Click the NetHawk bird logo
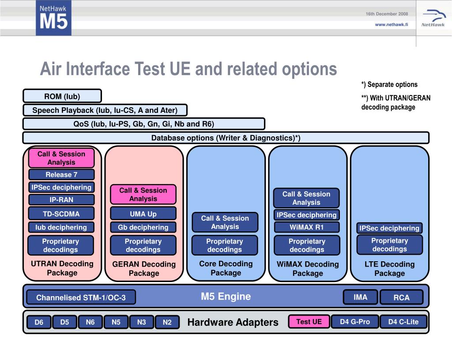The width and height of the screenshot is (452, 339). coord(433,18)
